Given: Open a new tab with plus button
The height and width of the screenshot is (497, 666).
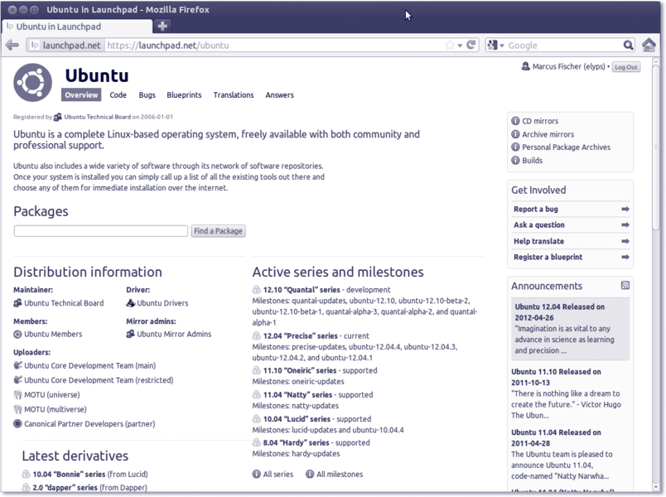Looking at the screenshot, I should click(162, 27).
